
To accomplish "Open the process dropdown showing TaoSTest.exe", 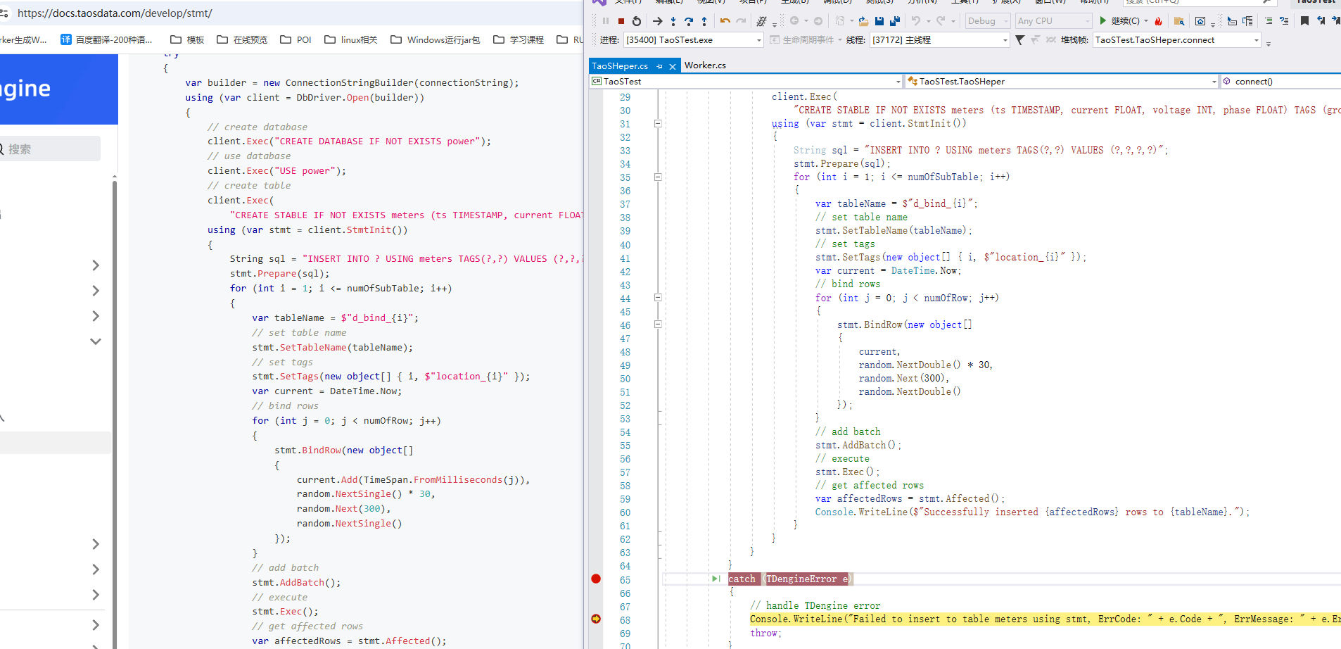I will point(758,40).
